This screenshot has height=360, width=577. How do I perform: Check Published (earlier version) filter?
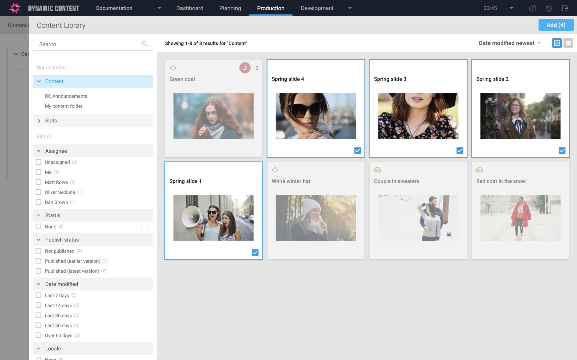click(38, 261)
